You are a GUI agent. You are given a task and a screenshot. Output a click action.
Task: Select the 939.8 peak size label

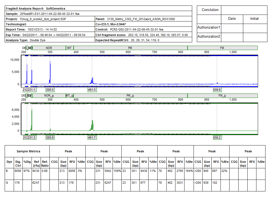217,90
